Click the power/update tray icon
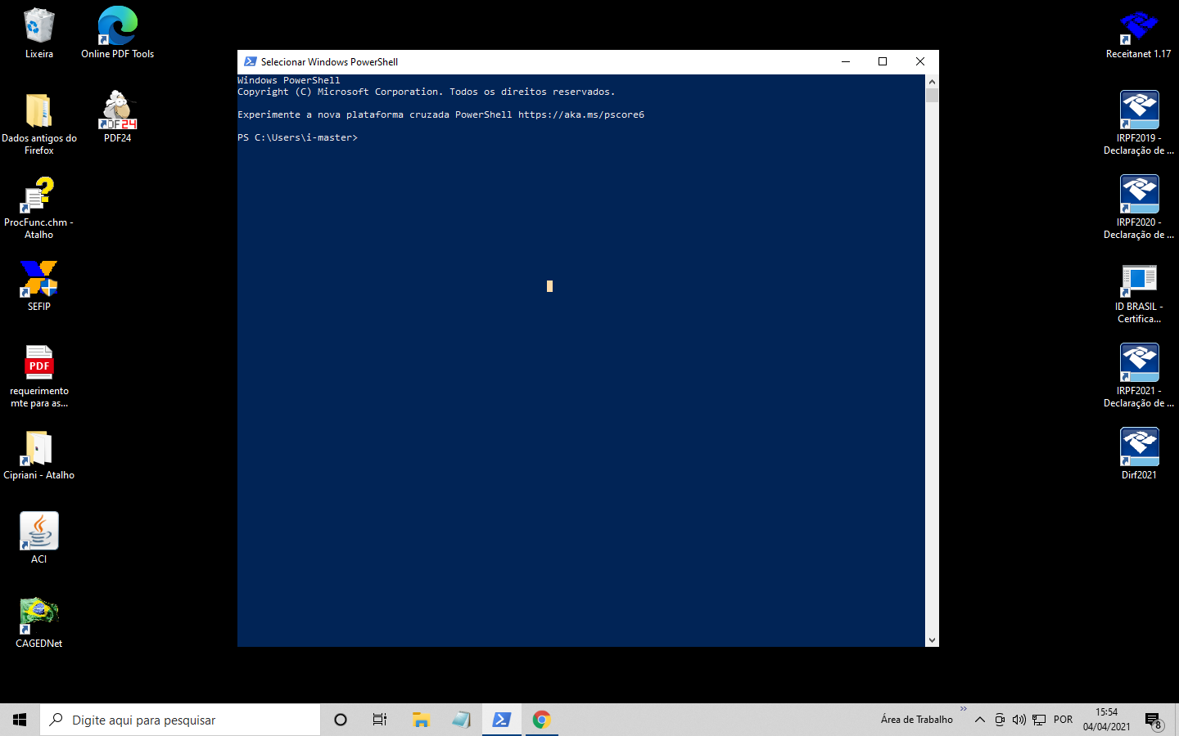Viewport: 1179px width, 736px height. click(x=1000, y=720)
